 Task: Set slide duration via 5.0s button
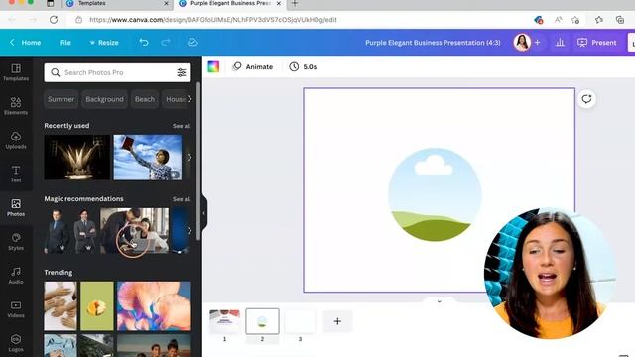click(x=303, y=66)
